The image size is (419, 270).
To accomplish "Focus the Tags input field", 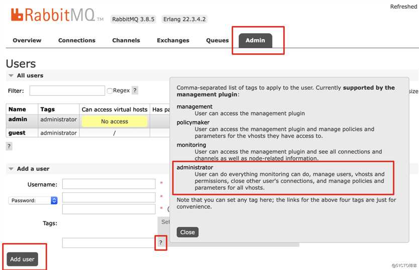I will tap(108, 243).
